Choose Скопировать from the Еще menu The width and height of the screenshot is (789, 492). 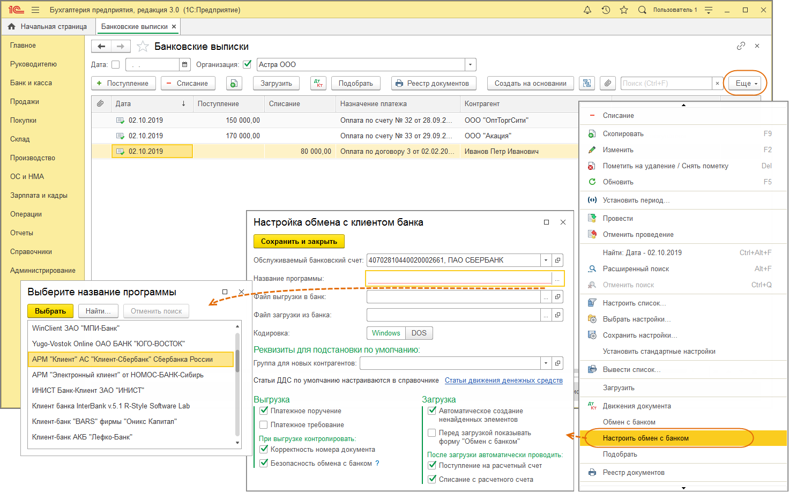pyautogui.click(x=683, y=133)
